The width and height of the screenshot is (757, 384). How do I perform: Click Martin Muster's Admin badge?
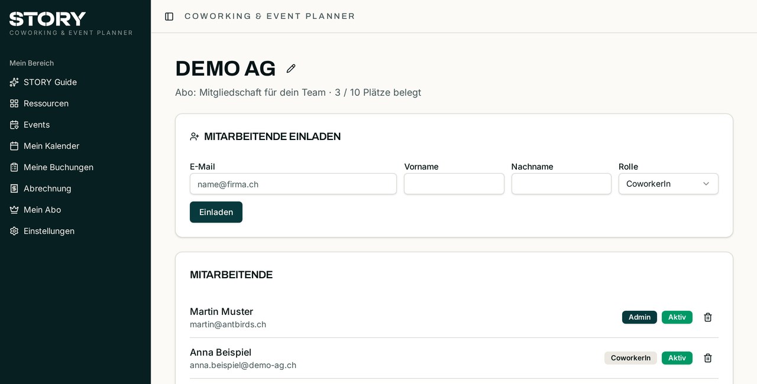tap(639, 317)
